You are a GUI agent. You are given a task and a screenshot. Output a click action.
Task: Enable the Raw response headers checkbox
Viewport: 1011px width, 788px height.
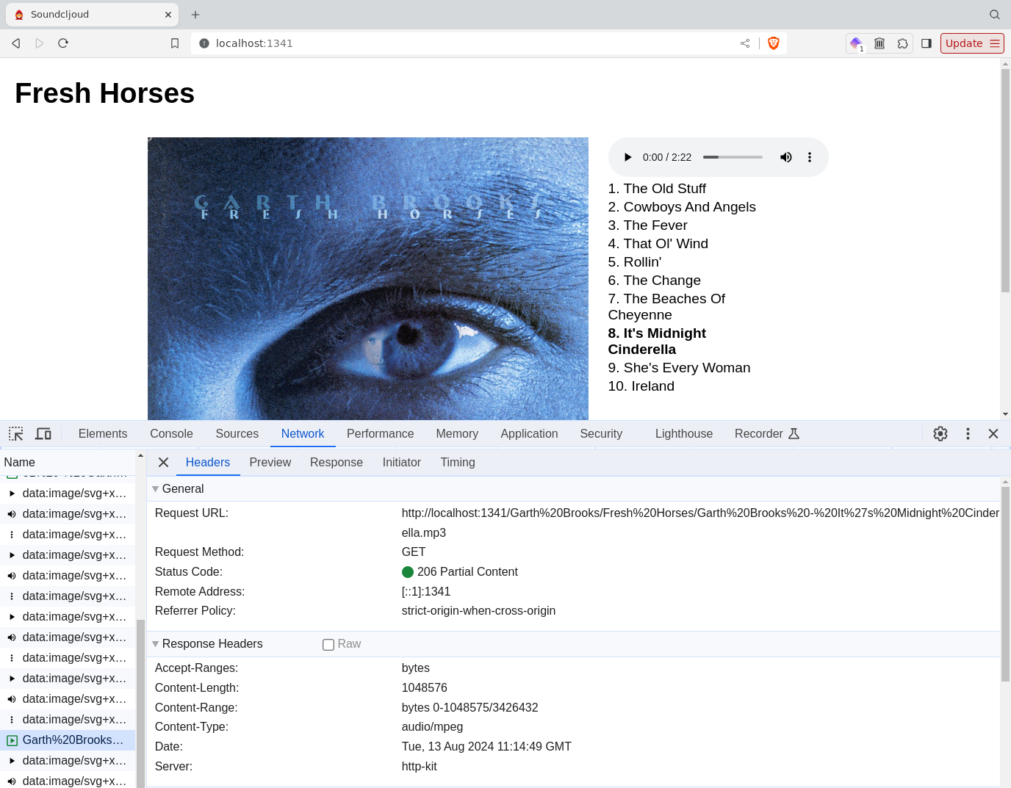(x=328, y=645)
